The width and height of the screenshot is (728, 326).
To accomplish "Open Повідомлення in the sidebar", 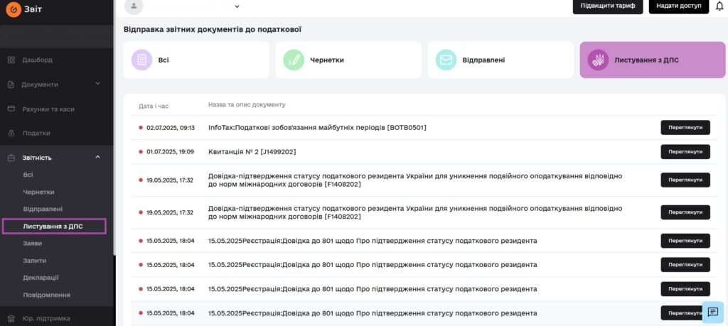I will coord(46,295).
